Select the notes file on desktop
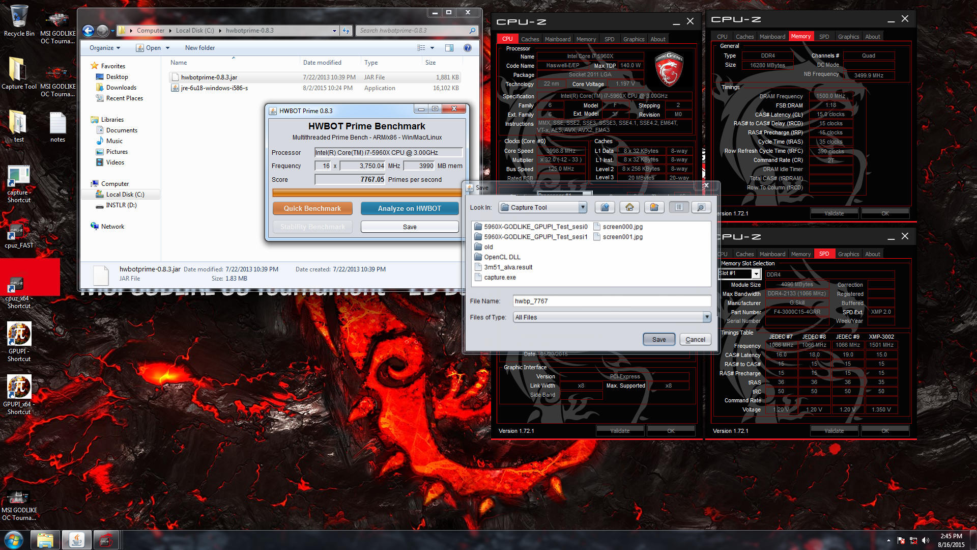 (58, 126)
